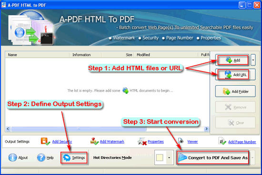The image size is (262, 175).
Task: Click the Clear button
Action: pos(235,123)
